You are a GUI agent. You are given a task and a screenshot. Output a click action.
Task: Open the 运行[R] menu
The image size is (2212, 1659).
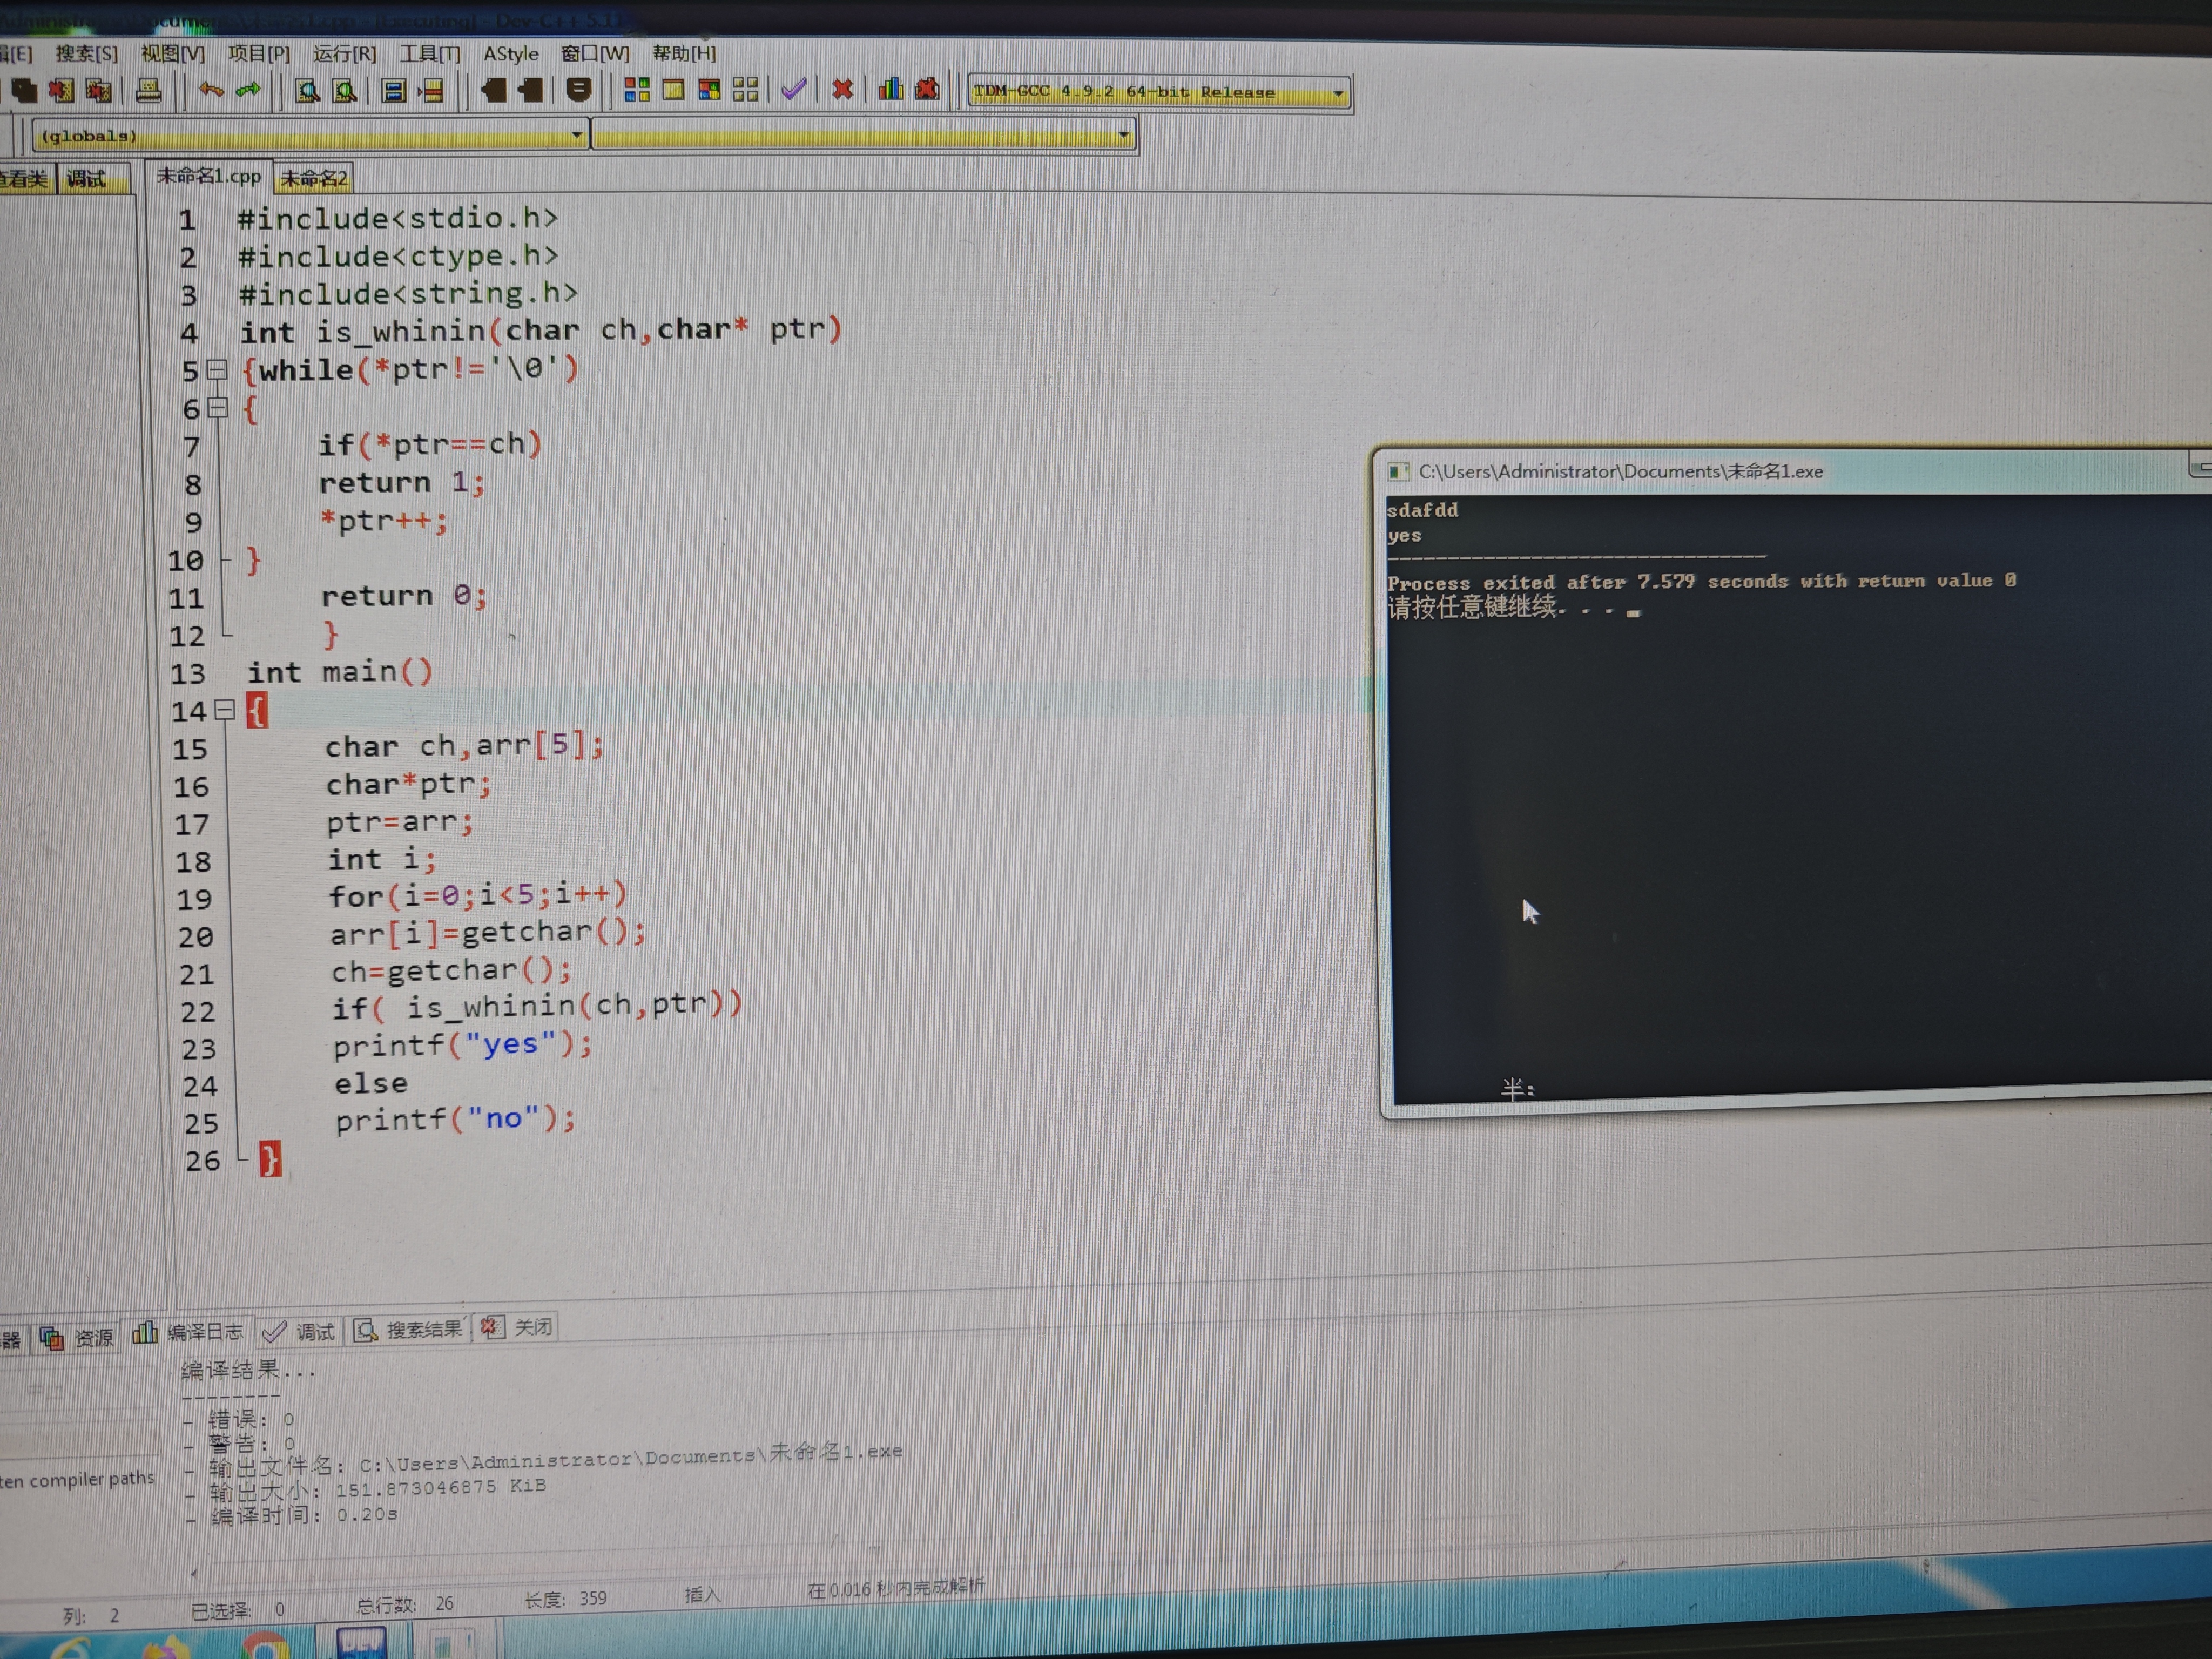coord(344,54)
